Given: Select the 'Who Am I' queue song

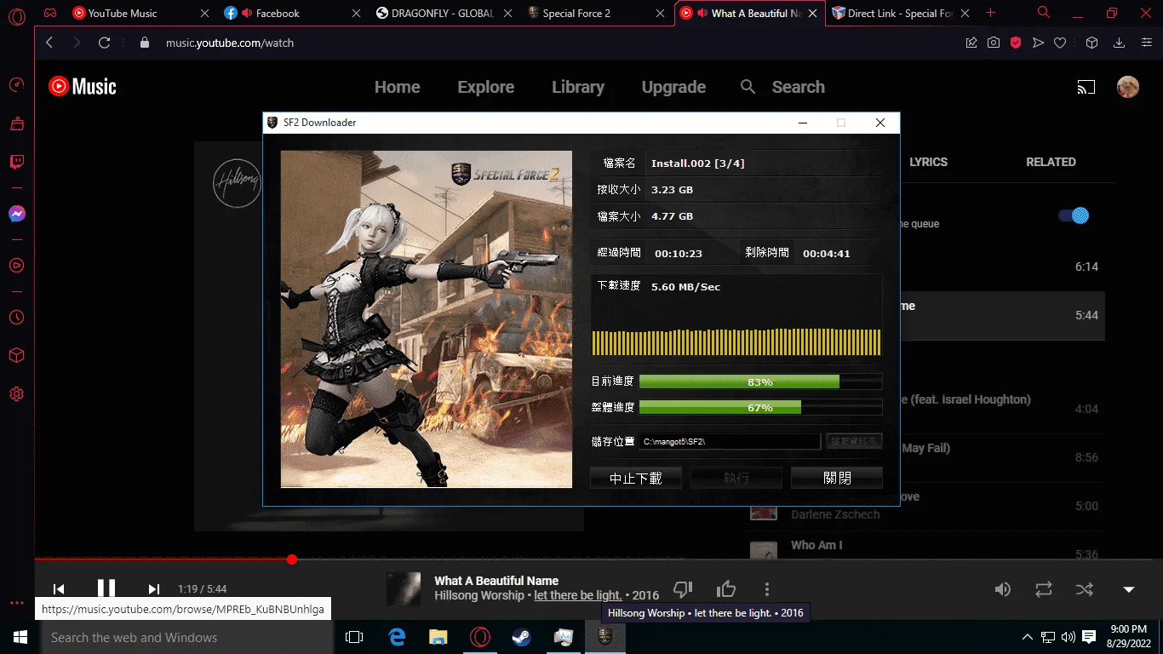Looking at the screenshot, I should click(816, 545).
